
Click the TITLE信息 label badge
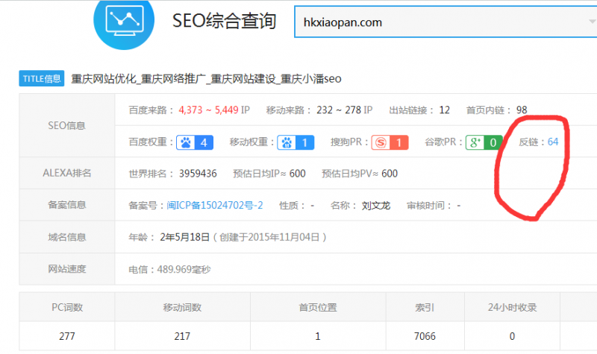pyautogui.click(x=42, y=79)
